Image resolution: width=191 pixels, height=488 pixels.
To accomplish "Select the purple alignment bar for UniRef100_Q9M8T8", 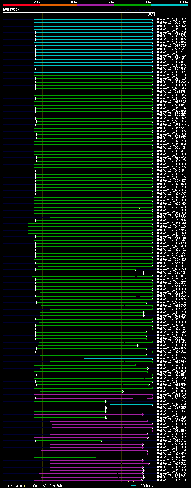I will coord(88,480).
